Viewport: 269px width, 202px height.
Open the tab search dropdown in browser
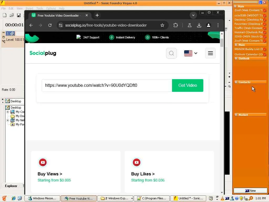tap(193, 15)
